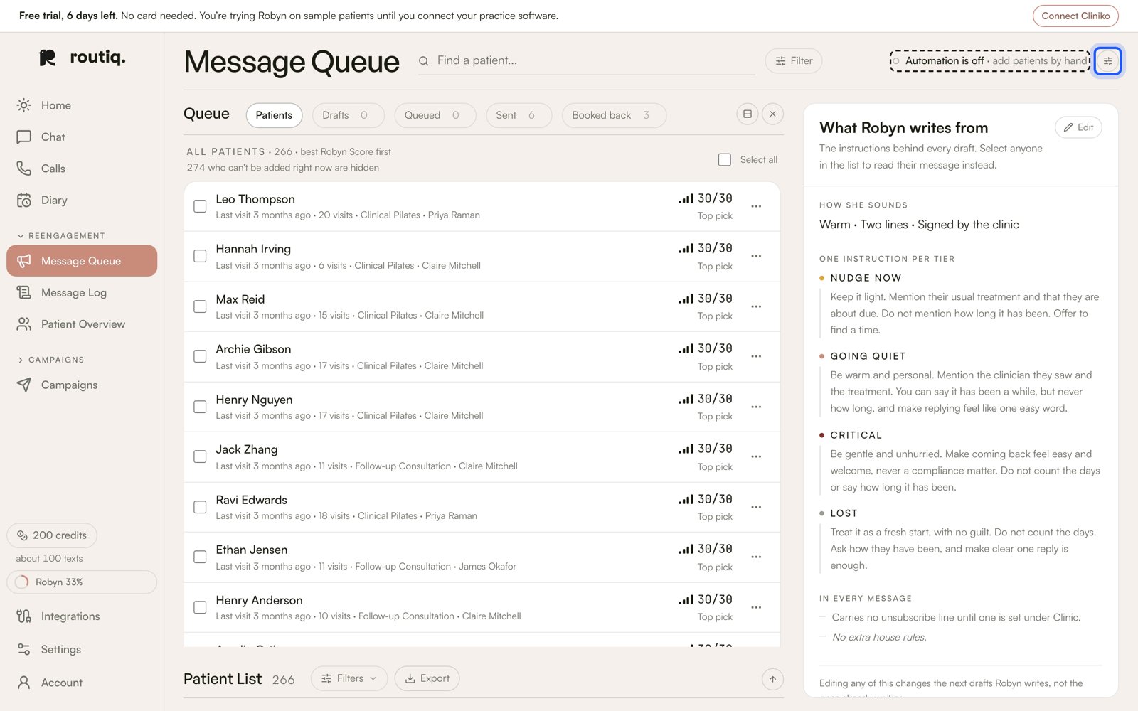Tick Jack Zhang's checkbox
1138x711 pixels.
[x=200, y=456]
